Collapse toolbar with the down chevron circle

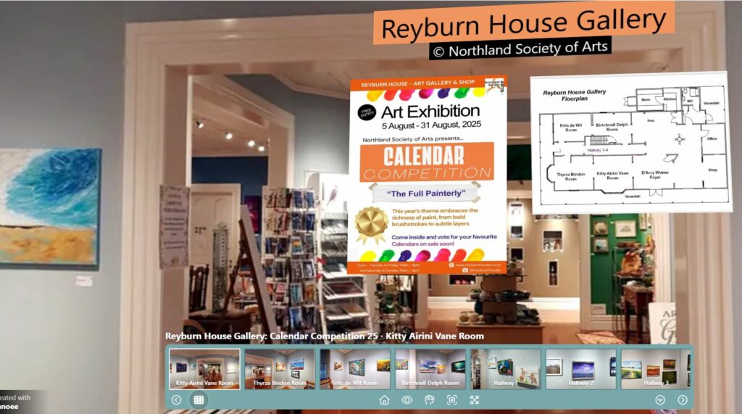(x=660, y=400)
